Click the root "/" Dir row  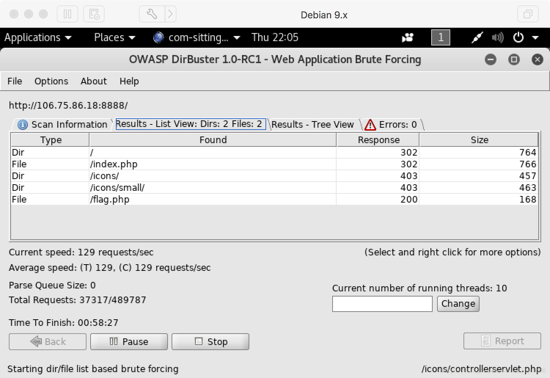[274, 152]
